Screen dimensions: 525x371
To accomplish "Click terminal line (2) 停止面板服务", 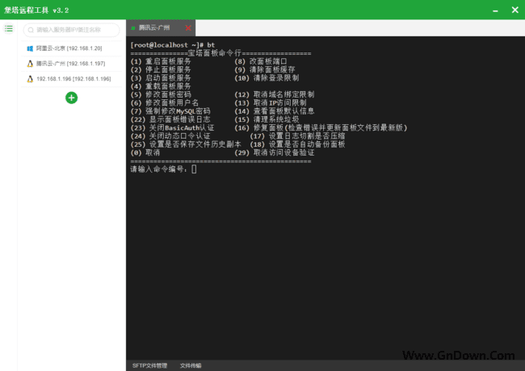I will (161, 70).
